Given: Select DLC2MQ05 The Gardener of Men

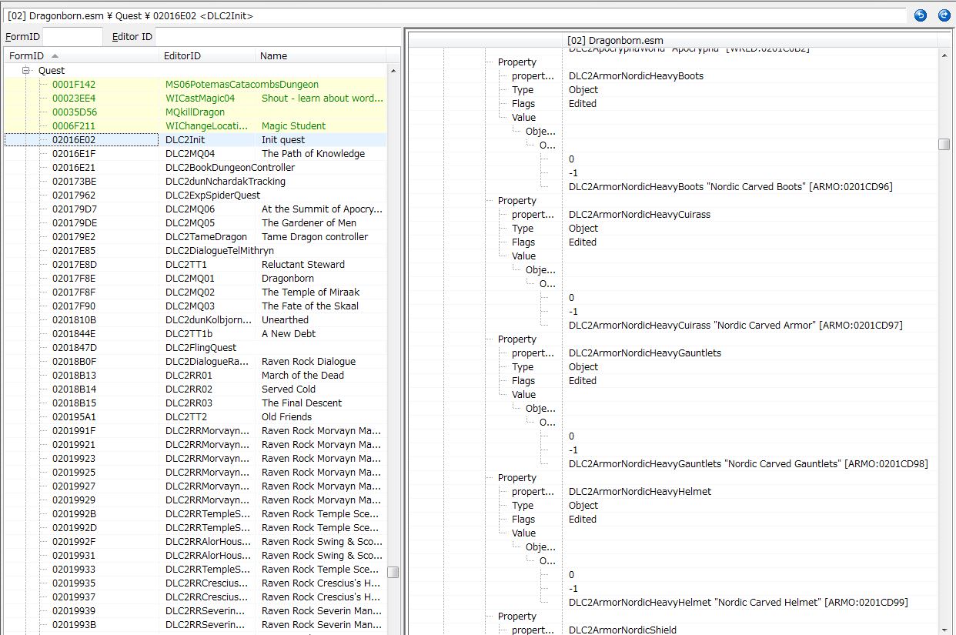Looking at the screenshot, I should (196, 222).
